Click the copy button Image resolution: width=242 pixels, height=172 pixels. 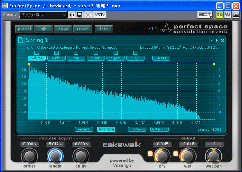63,29
